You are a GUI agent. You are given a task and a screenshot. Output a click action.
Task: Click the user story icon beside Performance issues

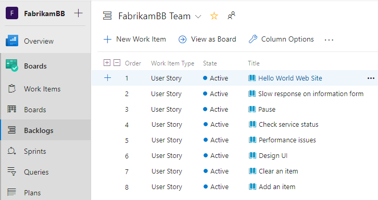click(253, 140)
